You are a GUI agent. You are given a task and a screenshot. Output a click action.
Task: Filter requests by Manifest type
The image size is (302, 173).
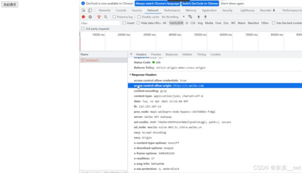[x=253, y=23]
